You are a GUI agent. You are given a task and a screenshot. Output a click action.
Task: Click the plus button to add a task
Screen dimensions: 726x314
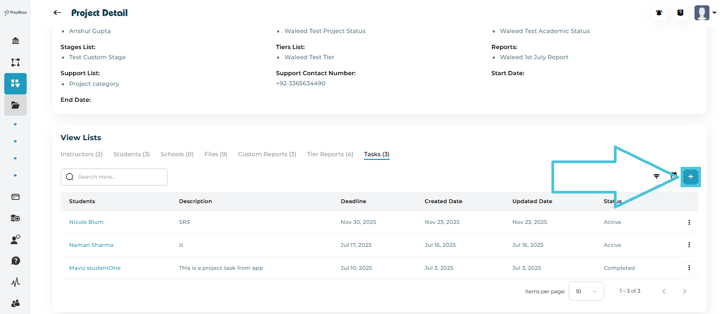(691, 176)
